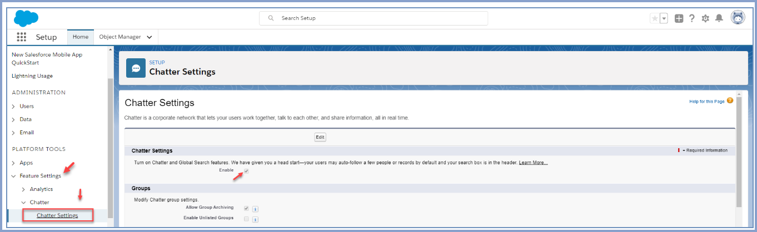Viewport: 757px width, 232px height.
Task: Click the info icon next to Allow Group Archiving
Action: (x=255, y=209)
